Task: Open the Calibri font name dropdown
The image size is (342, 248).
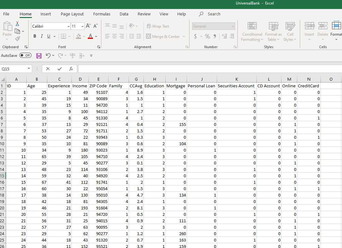Action: 68,26
